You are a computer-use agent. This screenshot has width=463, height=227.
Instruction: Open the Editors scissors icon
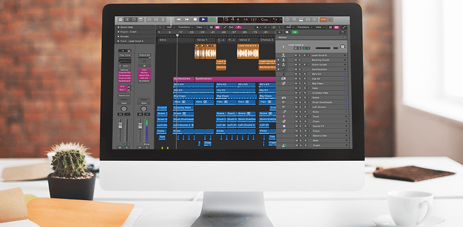[163, 19]
